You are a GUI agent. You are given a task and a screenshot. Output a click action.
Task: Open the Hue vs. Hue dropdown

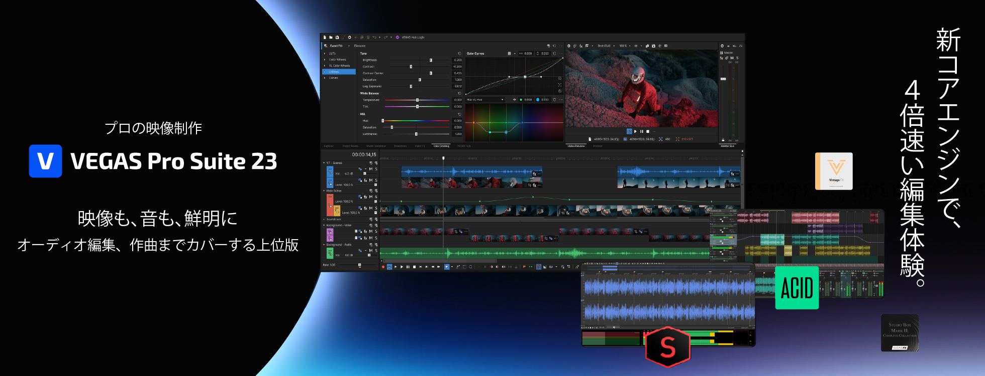pos(502,100)
